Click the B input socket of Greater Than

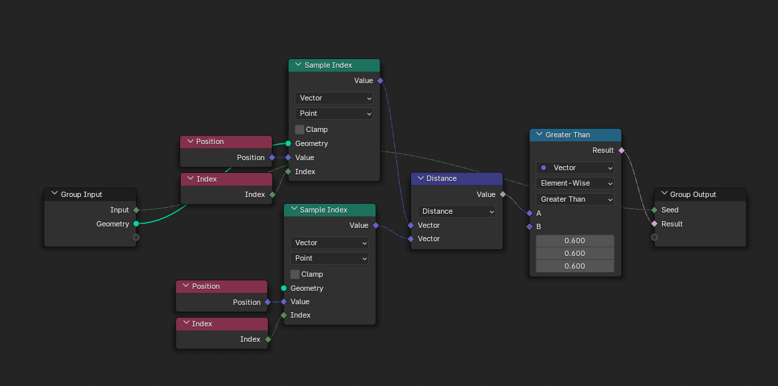coord(530,227)
